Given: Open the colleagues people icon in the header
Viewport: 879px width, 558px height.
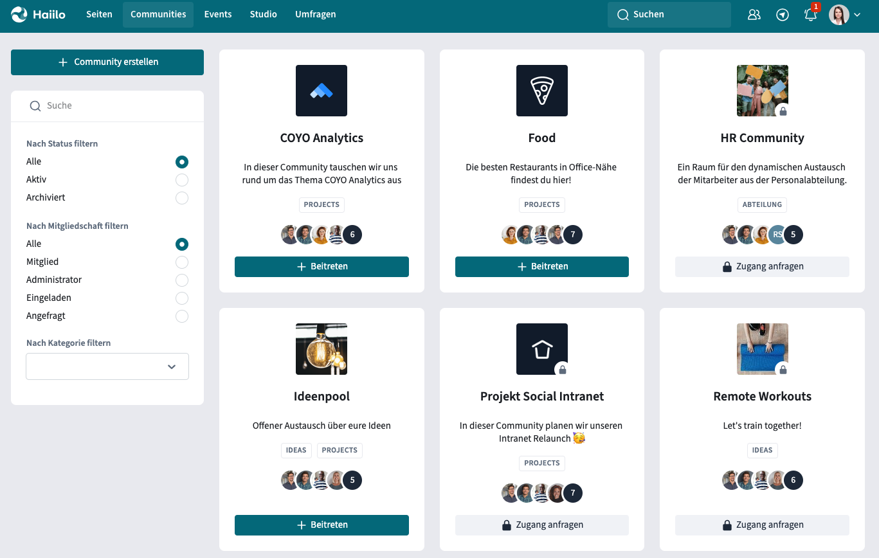Looking at the screenshot, I should 754,15.
